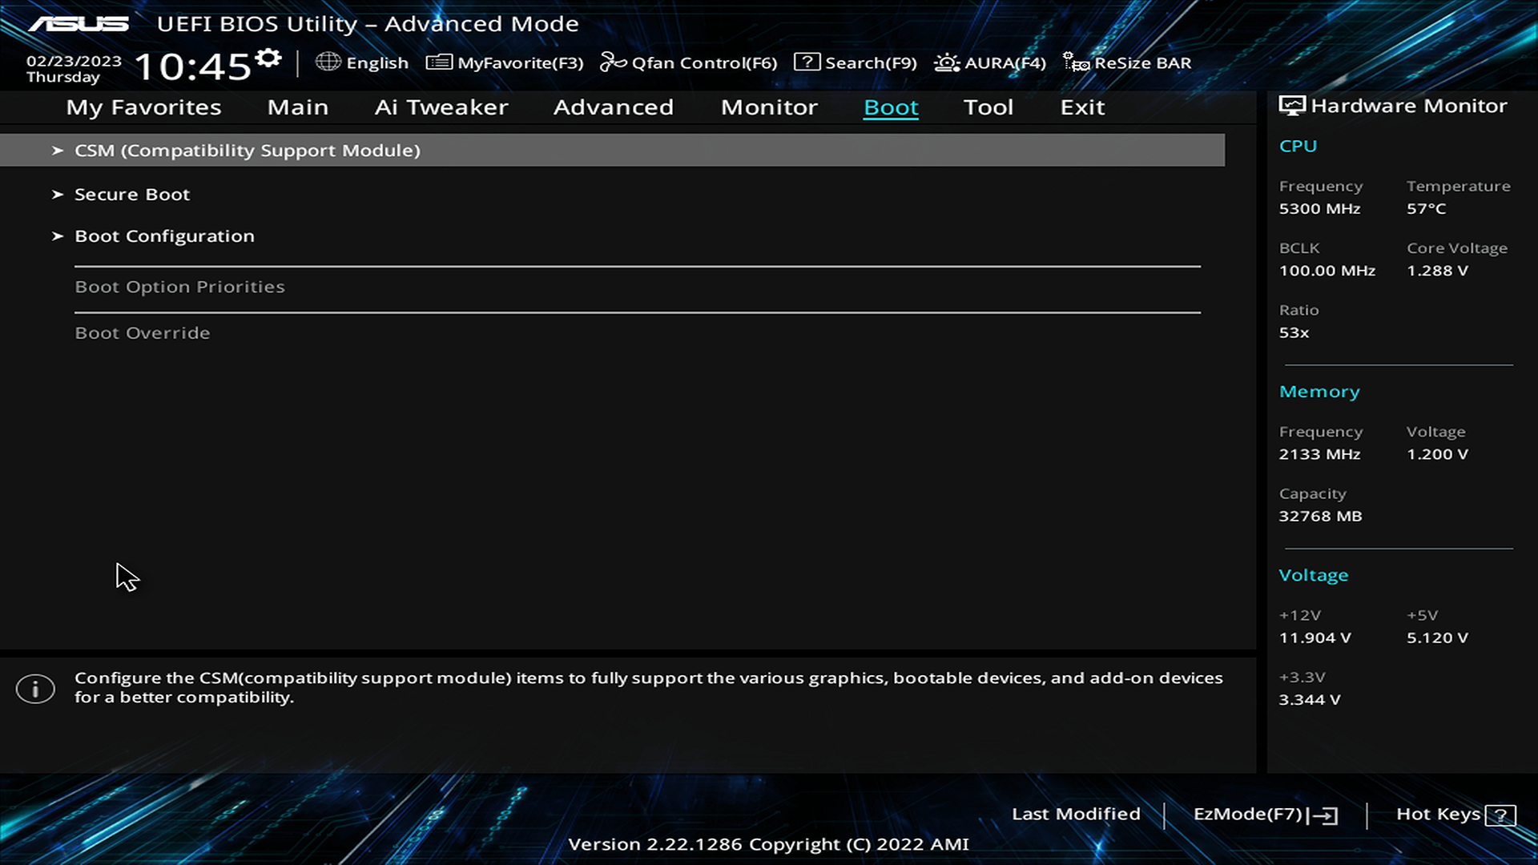
Task: Open MyFavorite(F3) via its keyboard icon
Action: click(x=439, y=62)
